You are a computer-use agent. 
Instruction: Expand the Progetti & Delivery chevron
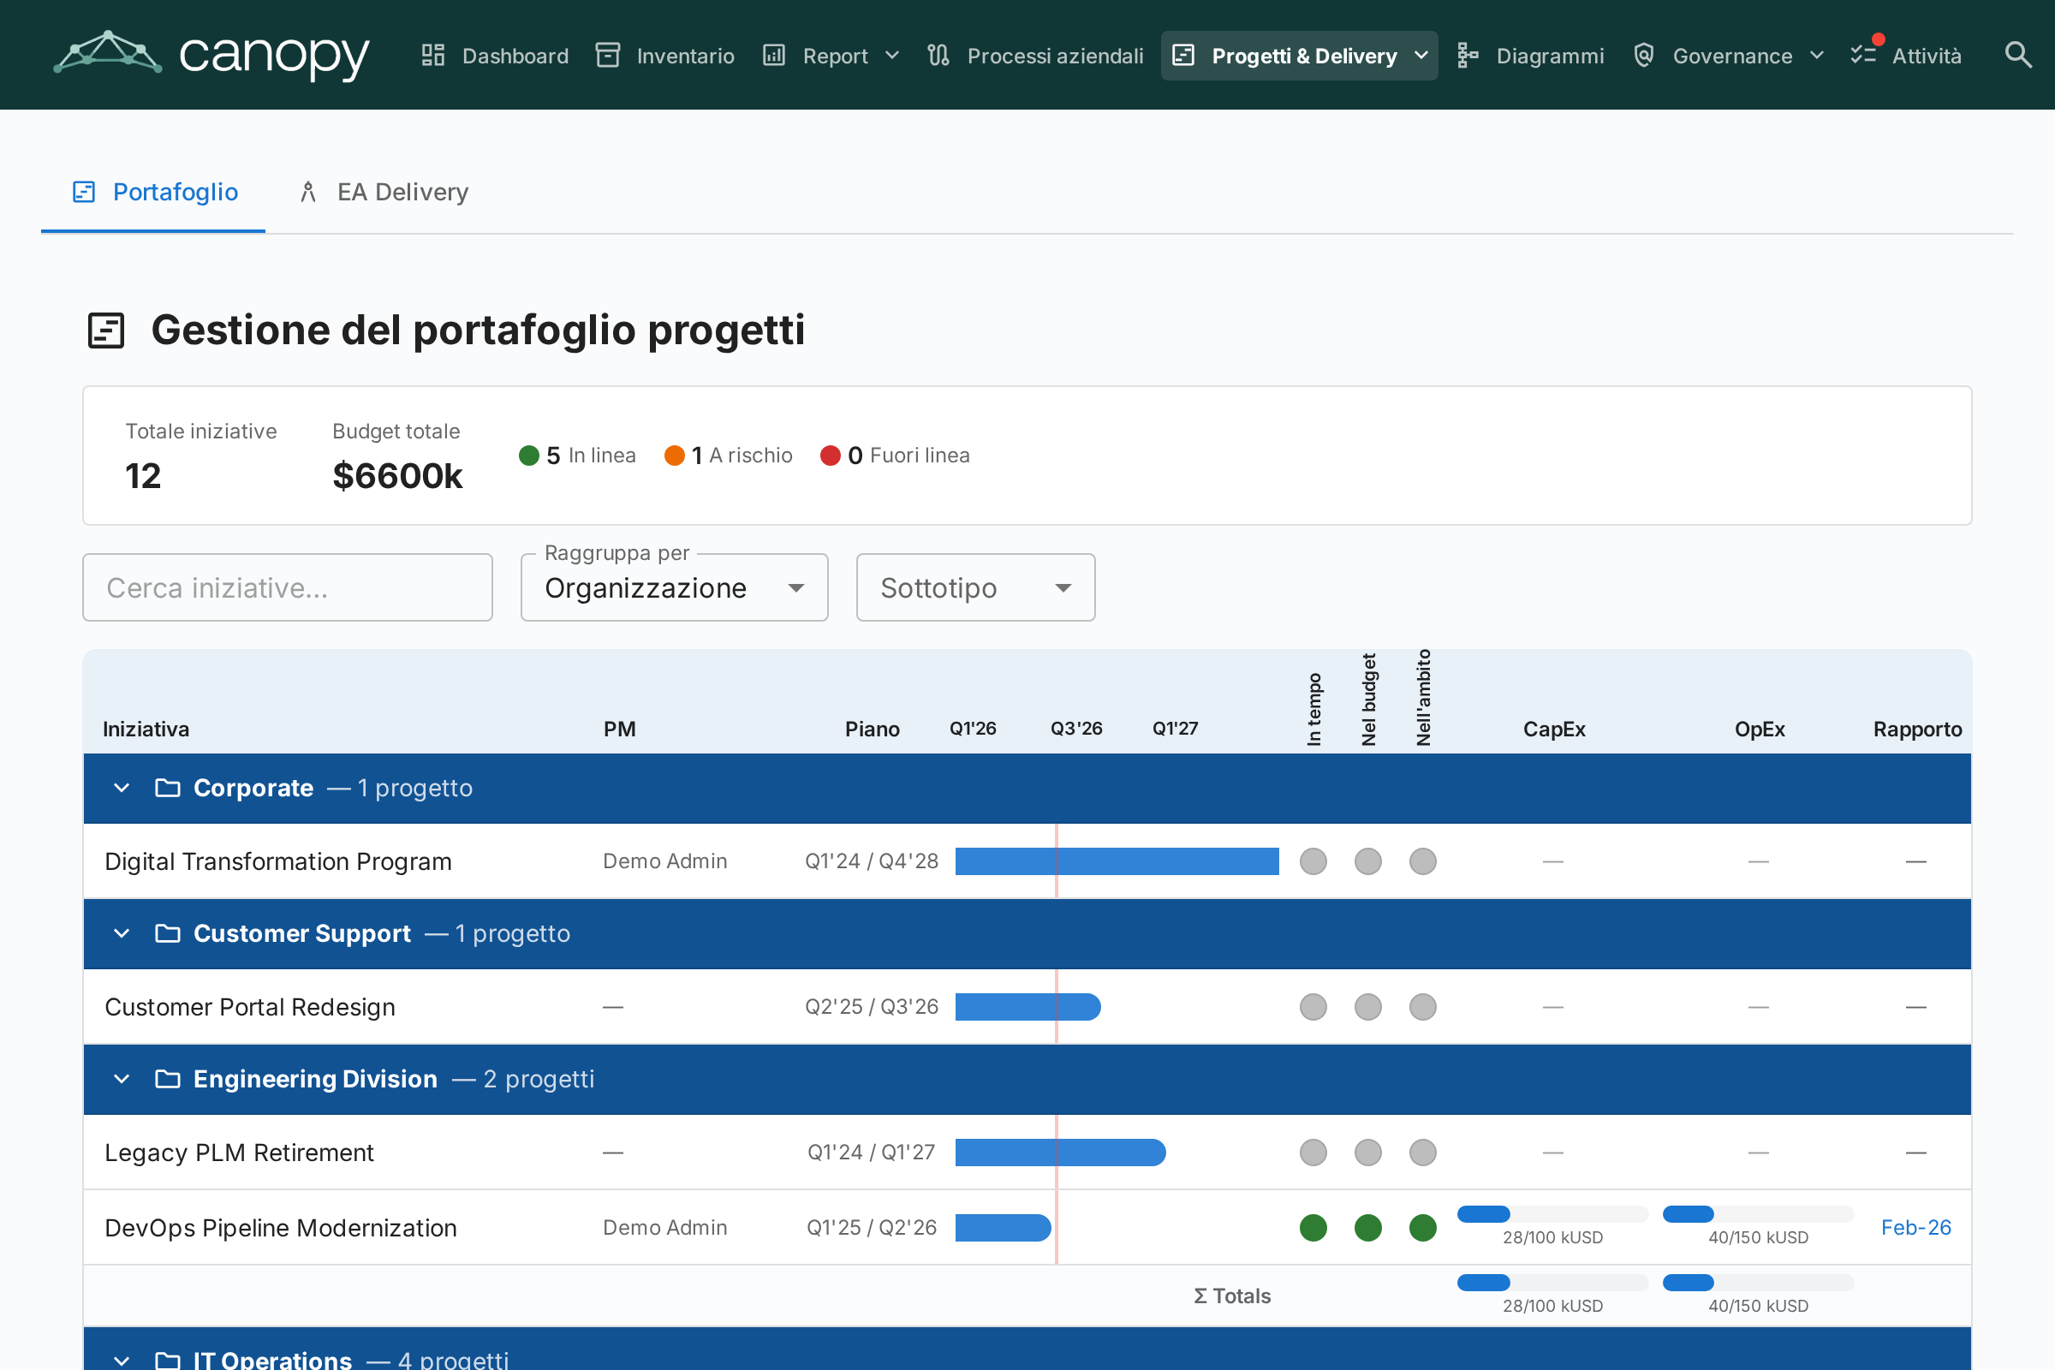tap(1421, 55)
